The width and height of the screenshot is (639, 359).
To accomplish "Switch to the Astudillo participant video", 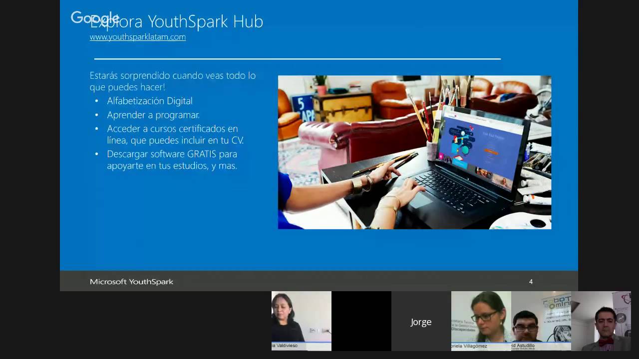I will pyautogui.click(x=541, y=321).
